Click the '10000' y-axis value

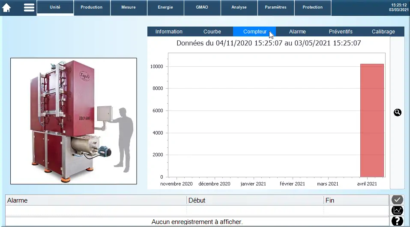157,66
